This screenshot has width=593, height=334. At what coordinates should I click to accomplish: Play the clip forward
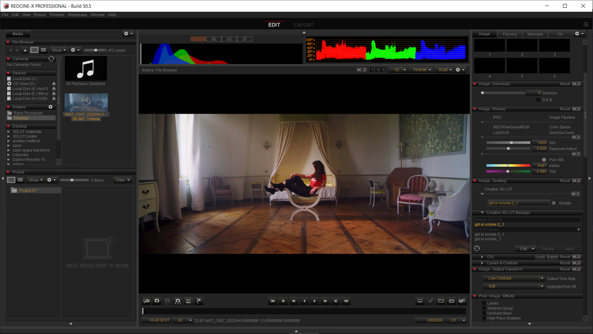click(315, 301)
